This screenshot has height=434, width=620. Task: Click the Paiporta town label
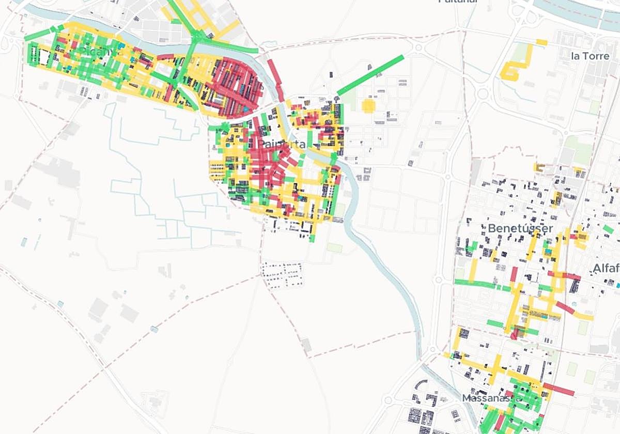pos(282,144)
